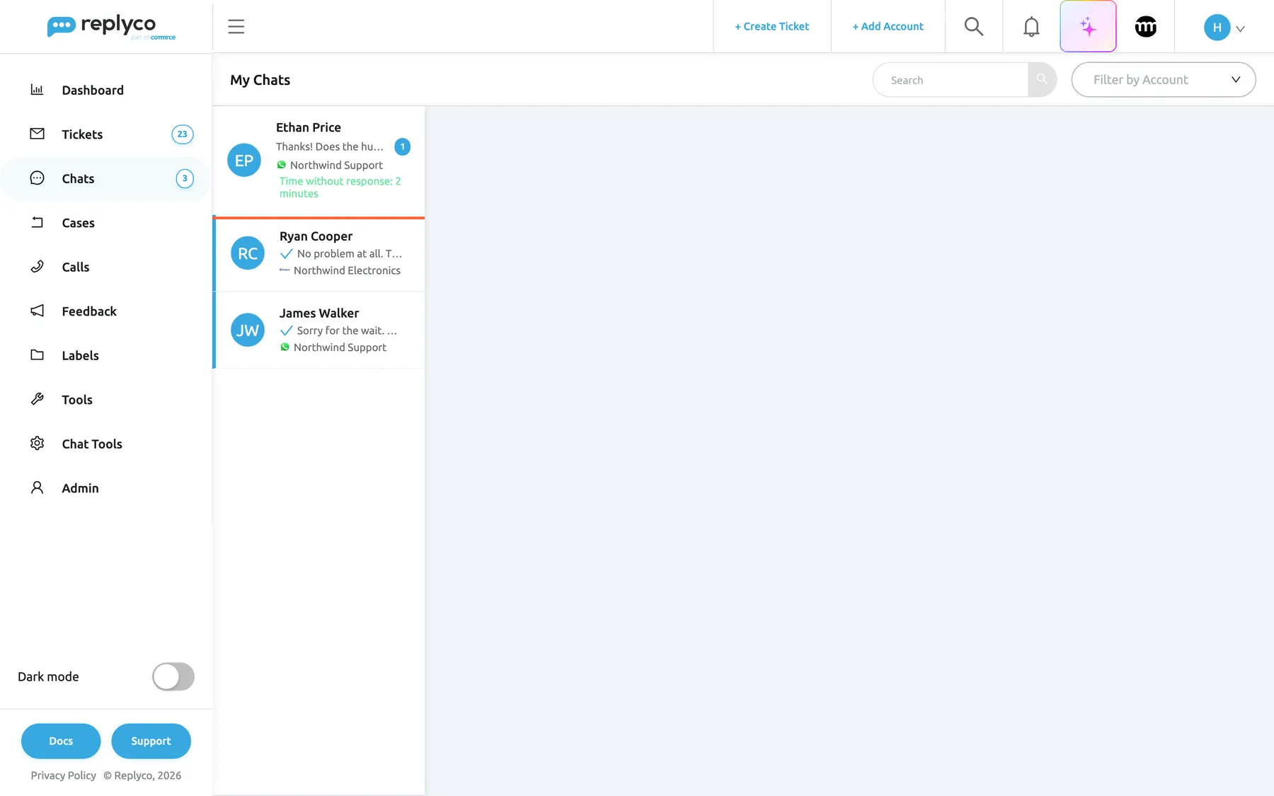1274x796 pixels.
Task: Toggle Dark mode switch
Action: [x=173, y=676]
